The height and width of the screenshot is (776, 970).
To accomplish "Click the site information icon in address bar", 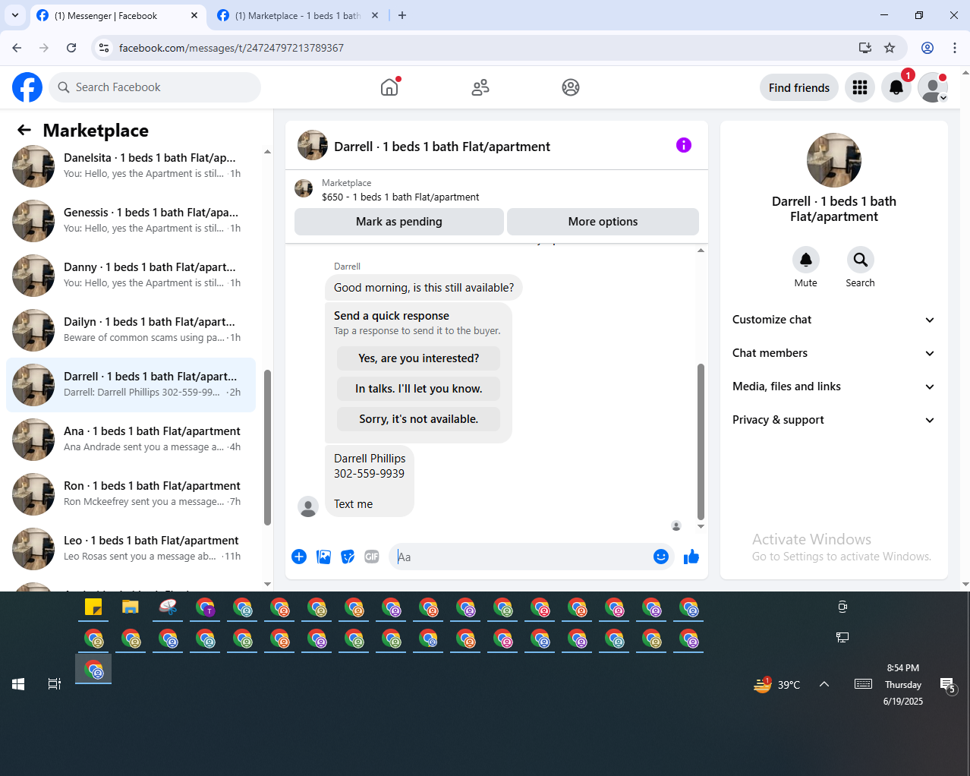I will tap(104, 48).
